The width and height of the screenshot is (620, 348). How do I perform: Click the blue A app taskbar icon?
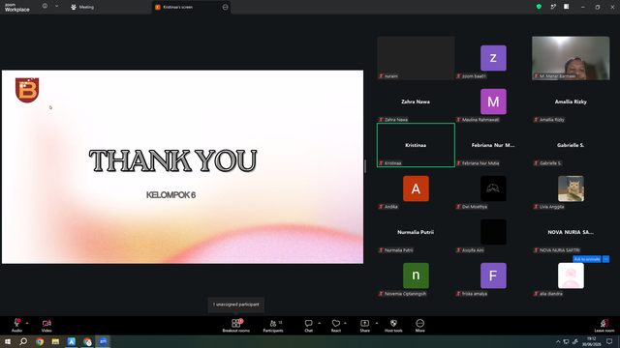pos(71,341)
